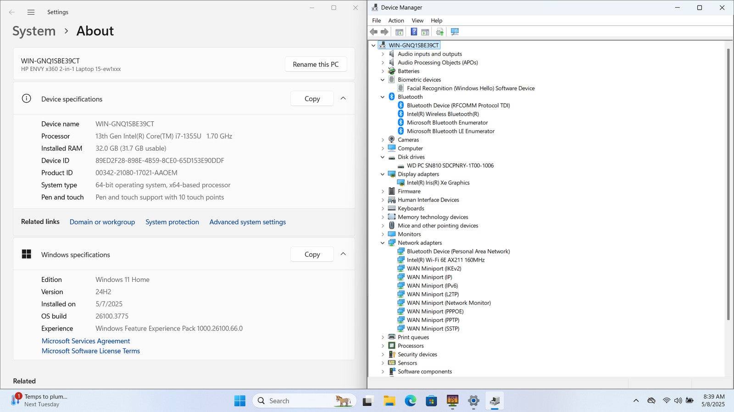Open Microsoft Services Agreement link
Viewport: 734px width, 412px height.
pyautogui.click(x=86, y=341)
